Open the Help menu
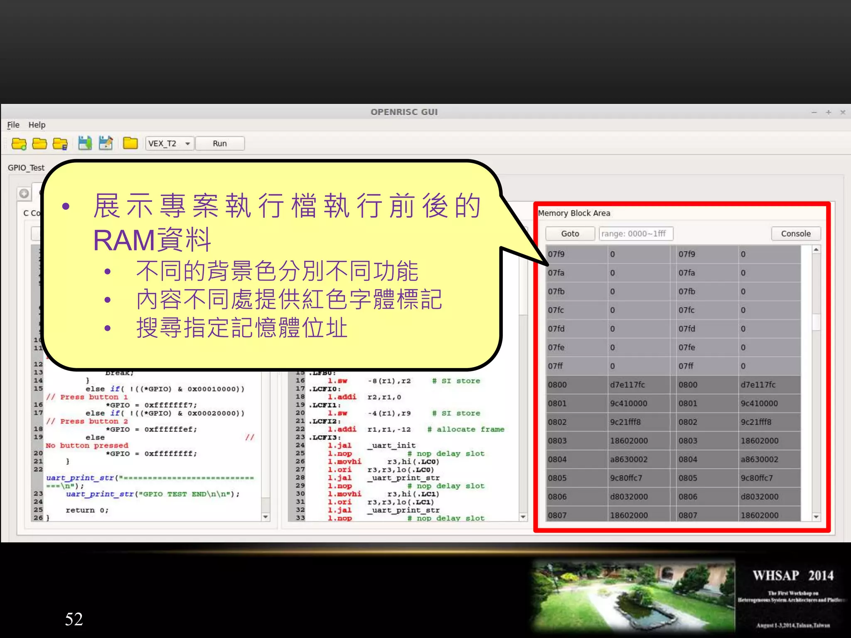Image resolution: width=851 pixels, height=638 pixels. 37,125
